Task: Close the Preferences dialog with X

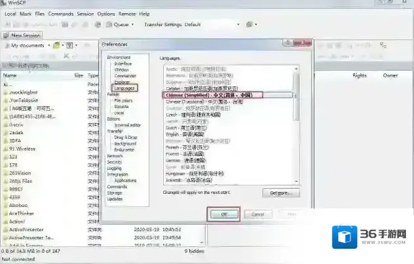Action: click(303, 44)
